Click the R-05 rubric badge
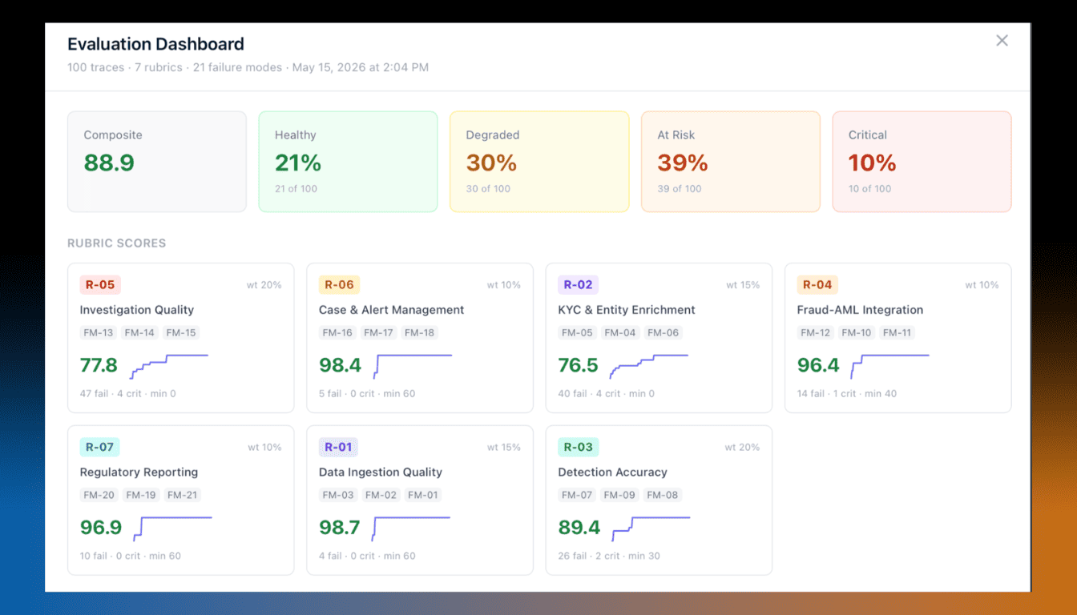1077x615 pixels. point(100,284)
